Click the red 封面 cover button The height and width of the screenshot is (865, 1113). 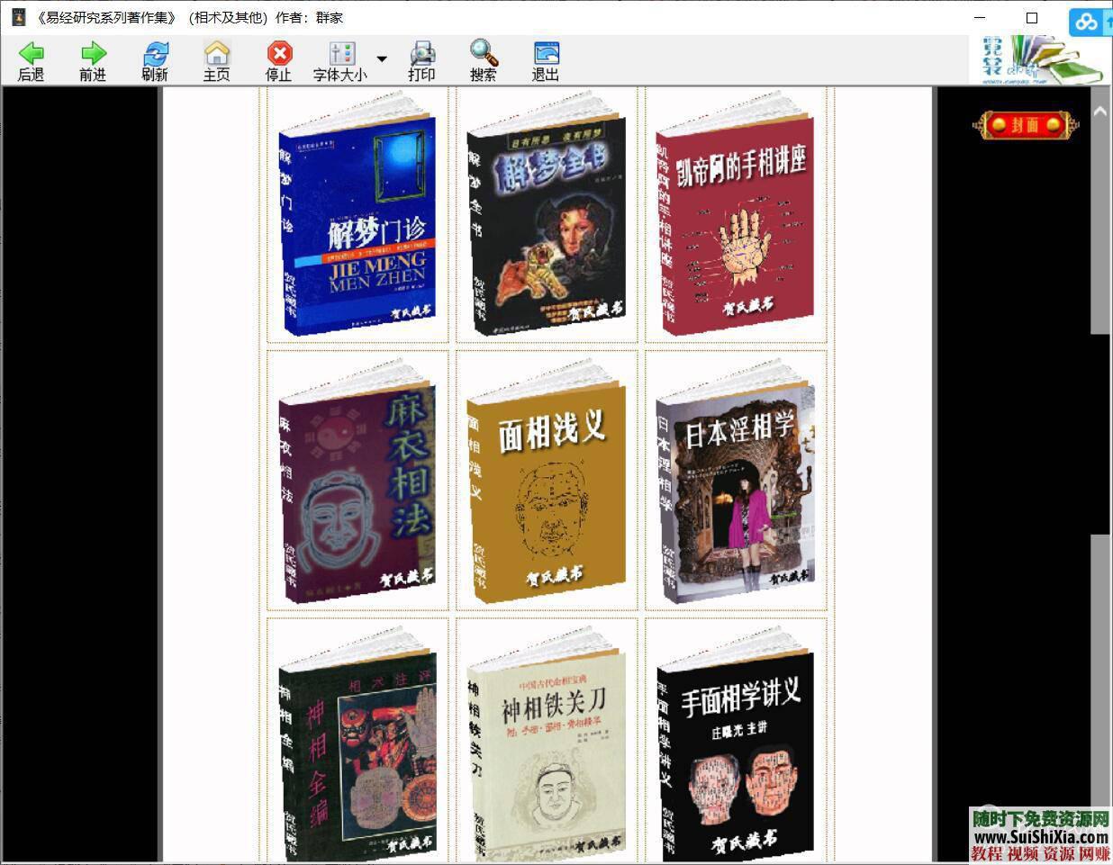pyautogui.click(x=1027, y=126)
